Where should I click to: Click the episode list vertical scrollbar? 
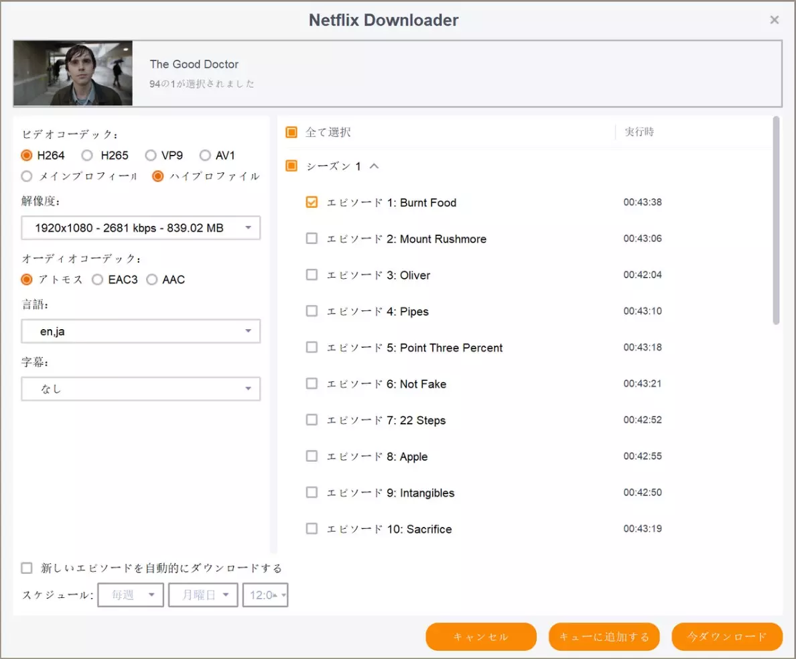tap(776, 221)
